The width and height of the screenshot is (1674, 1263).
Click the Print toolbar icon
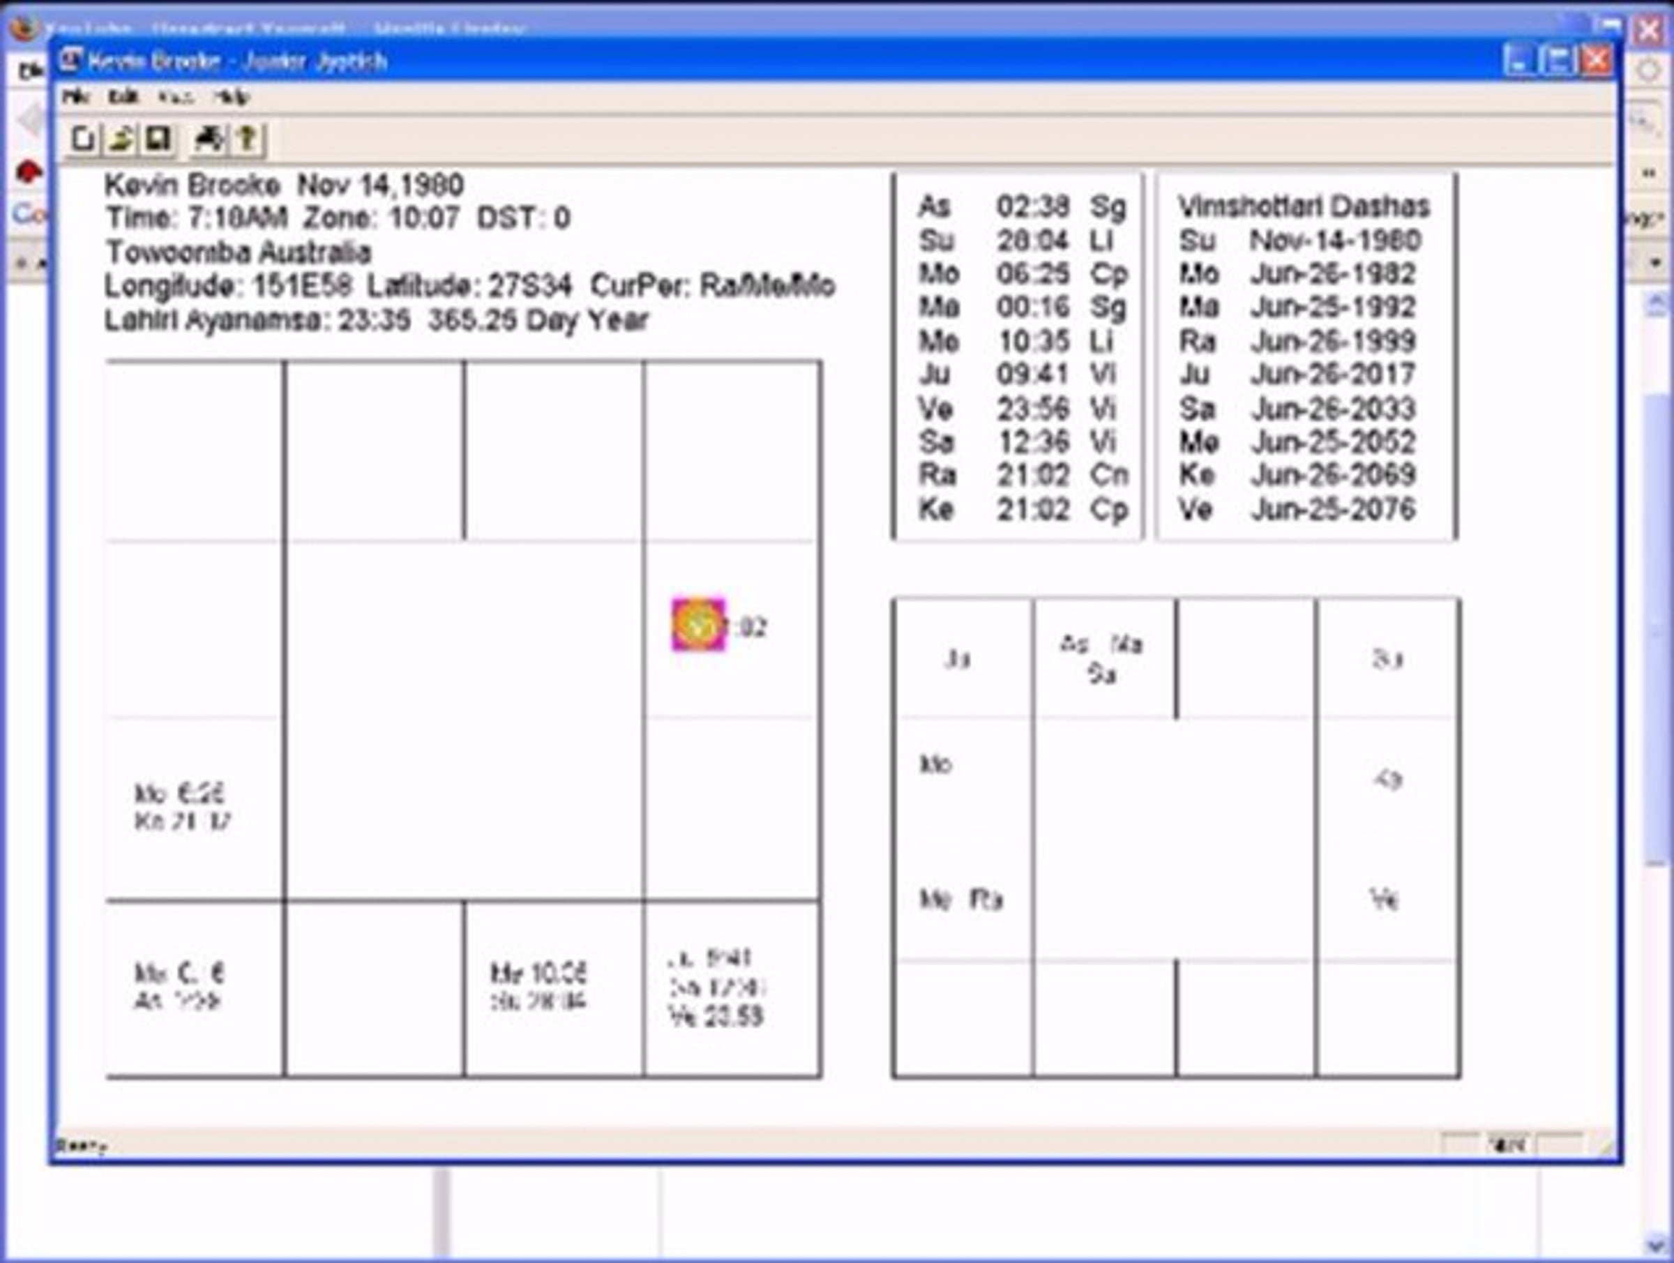[x=209, y=139]
